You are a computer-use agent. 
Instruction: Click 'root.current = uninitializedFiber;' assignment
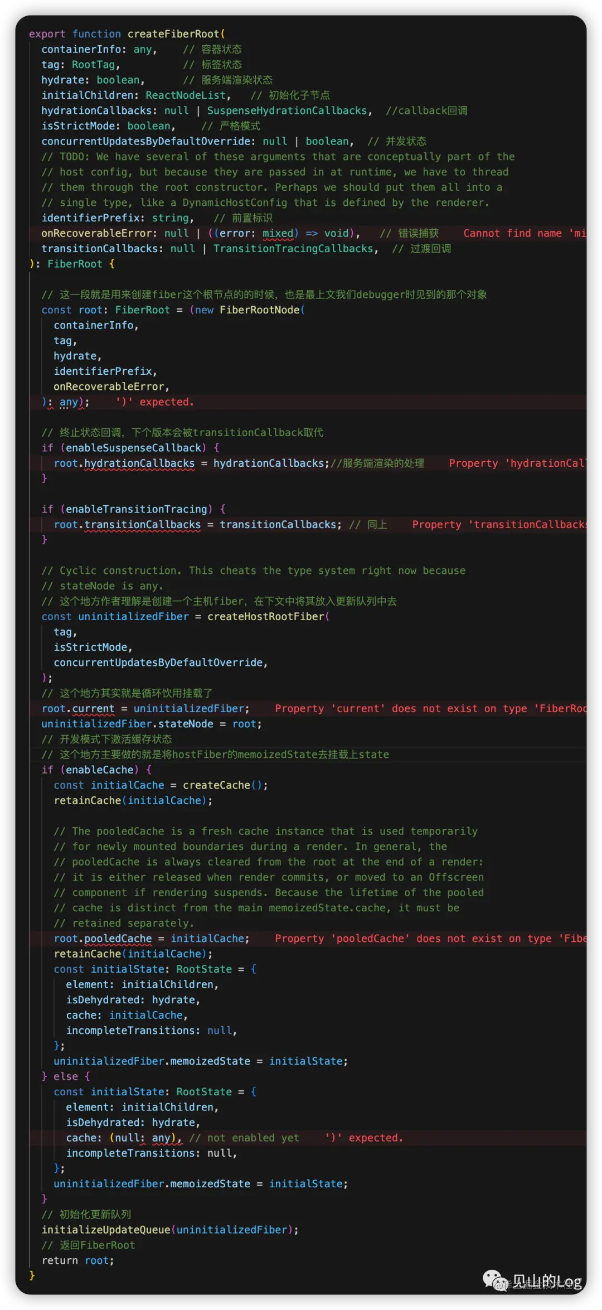[x=145, y=709]
